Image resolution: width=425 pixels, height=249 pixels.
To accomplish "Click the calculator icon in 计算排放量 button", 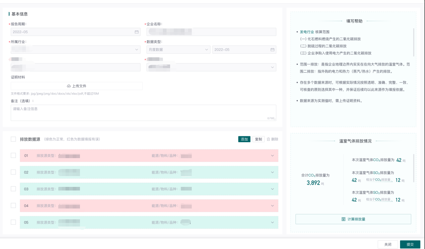I will (344, 219).
